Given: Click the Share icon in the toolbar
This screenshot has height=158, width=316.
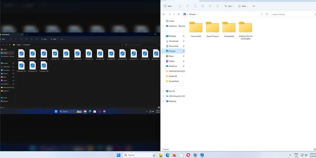Looking at the screenshot, I should (210, 6).
